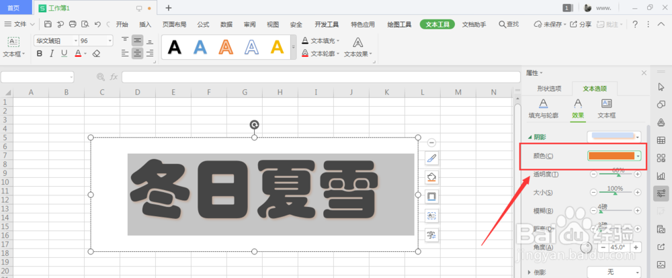Open a new tab with the plus button

point(169,7)
